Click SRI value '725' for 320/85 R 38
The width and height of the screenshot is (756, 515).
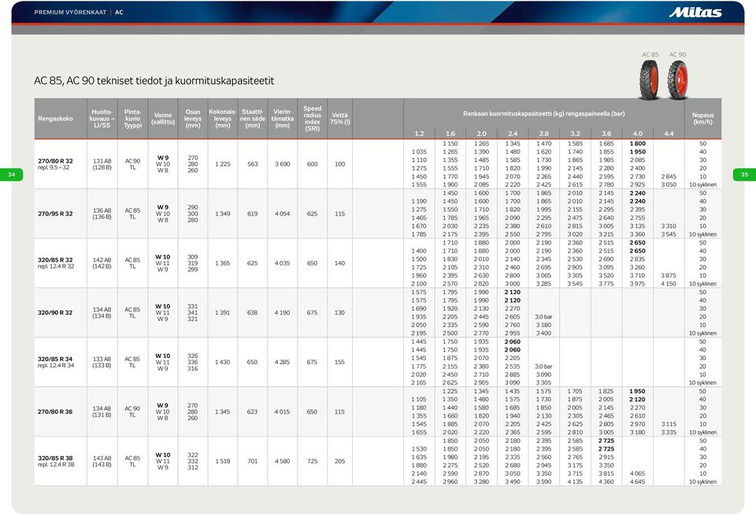(x=313, y=462)
